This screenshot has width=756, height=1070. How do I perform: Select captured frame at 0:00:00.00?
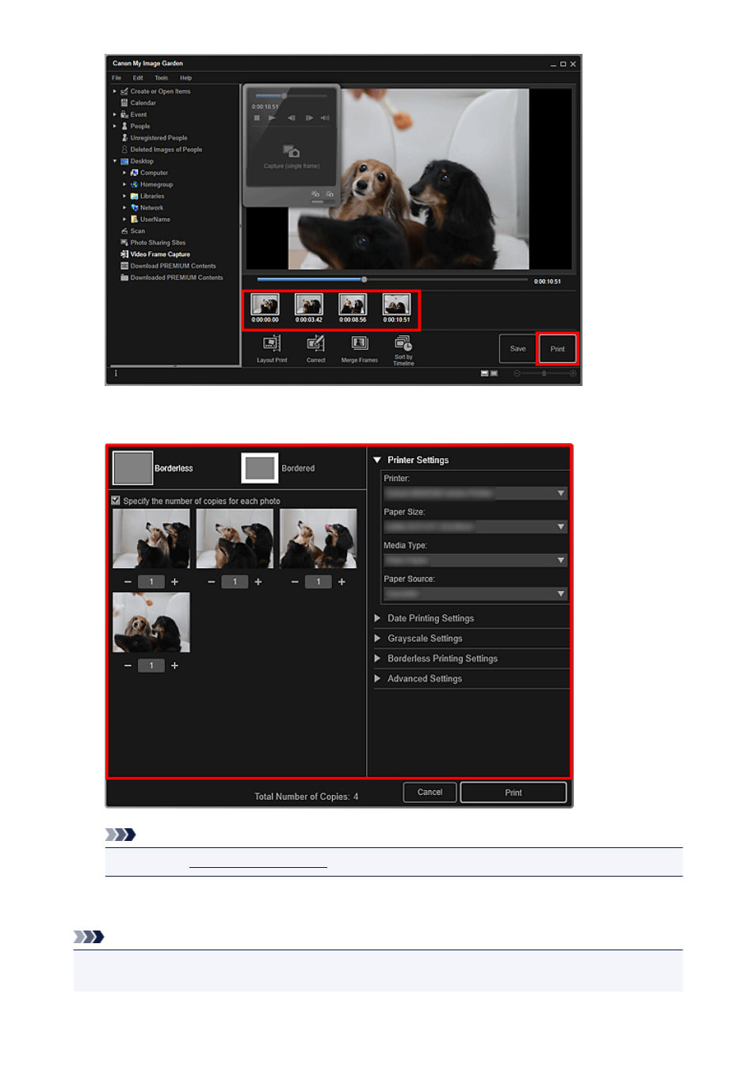click(265, 305)
